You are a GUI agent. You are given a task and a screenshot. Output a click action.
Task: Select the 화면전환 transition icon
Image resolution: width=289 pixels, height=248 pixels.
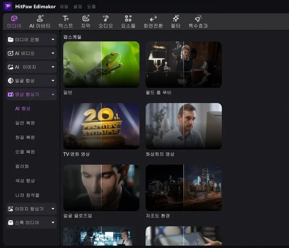[153, 18]
